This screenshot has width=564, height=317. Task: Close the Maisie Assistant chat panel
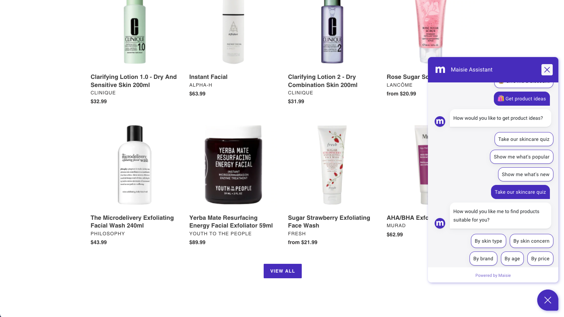tap(547, 70)
